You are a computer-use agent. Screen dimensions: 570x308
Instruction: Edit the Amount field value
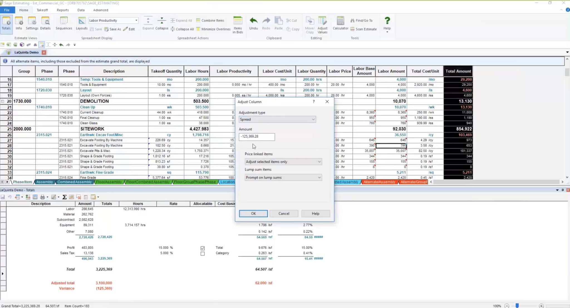256,137
